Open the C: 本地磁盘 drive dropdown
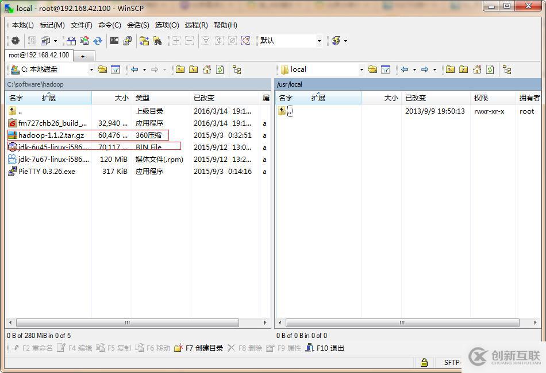 (x=90, y=70)
